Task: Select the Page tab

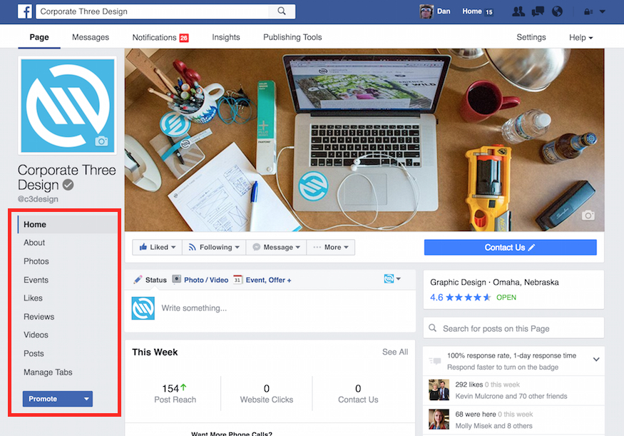Action: pos(39,37)
